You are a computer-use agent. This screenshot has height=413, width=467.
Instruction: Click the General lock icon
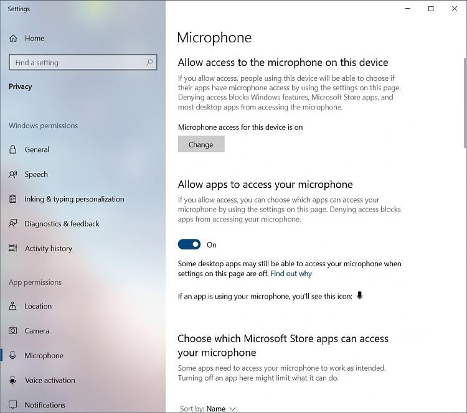[13, 149]
